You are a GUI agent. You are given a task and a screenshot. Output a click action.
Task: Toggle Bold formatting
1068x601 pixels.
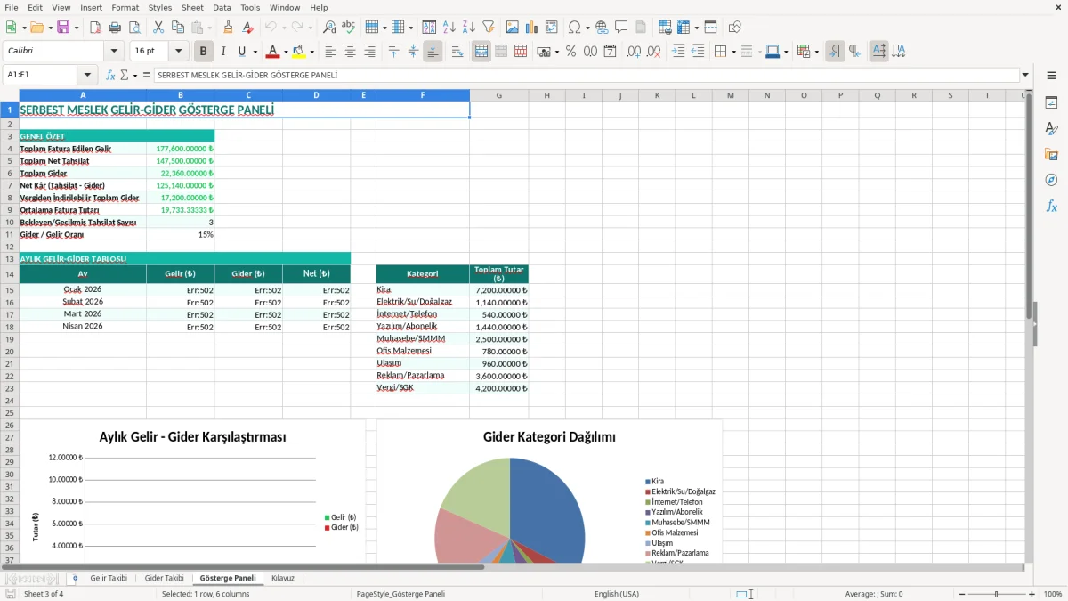[204, 52]
